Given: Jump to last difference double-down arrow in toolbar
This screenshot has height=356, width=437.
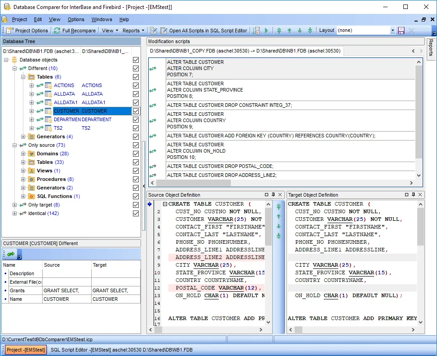Looking at the screenshot, I should [x=310, y=31].
